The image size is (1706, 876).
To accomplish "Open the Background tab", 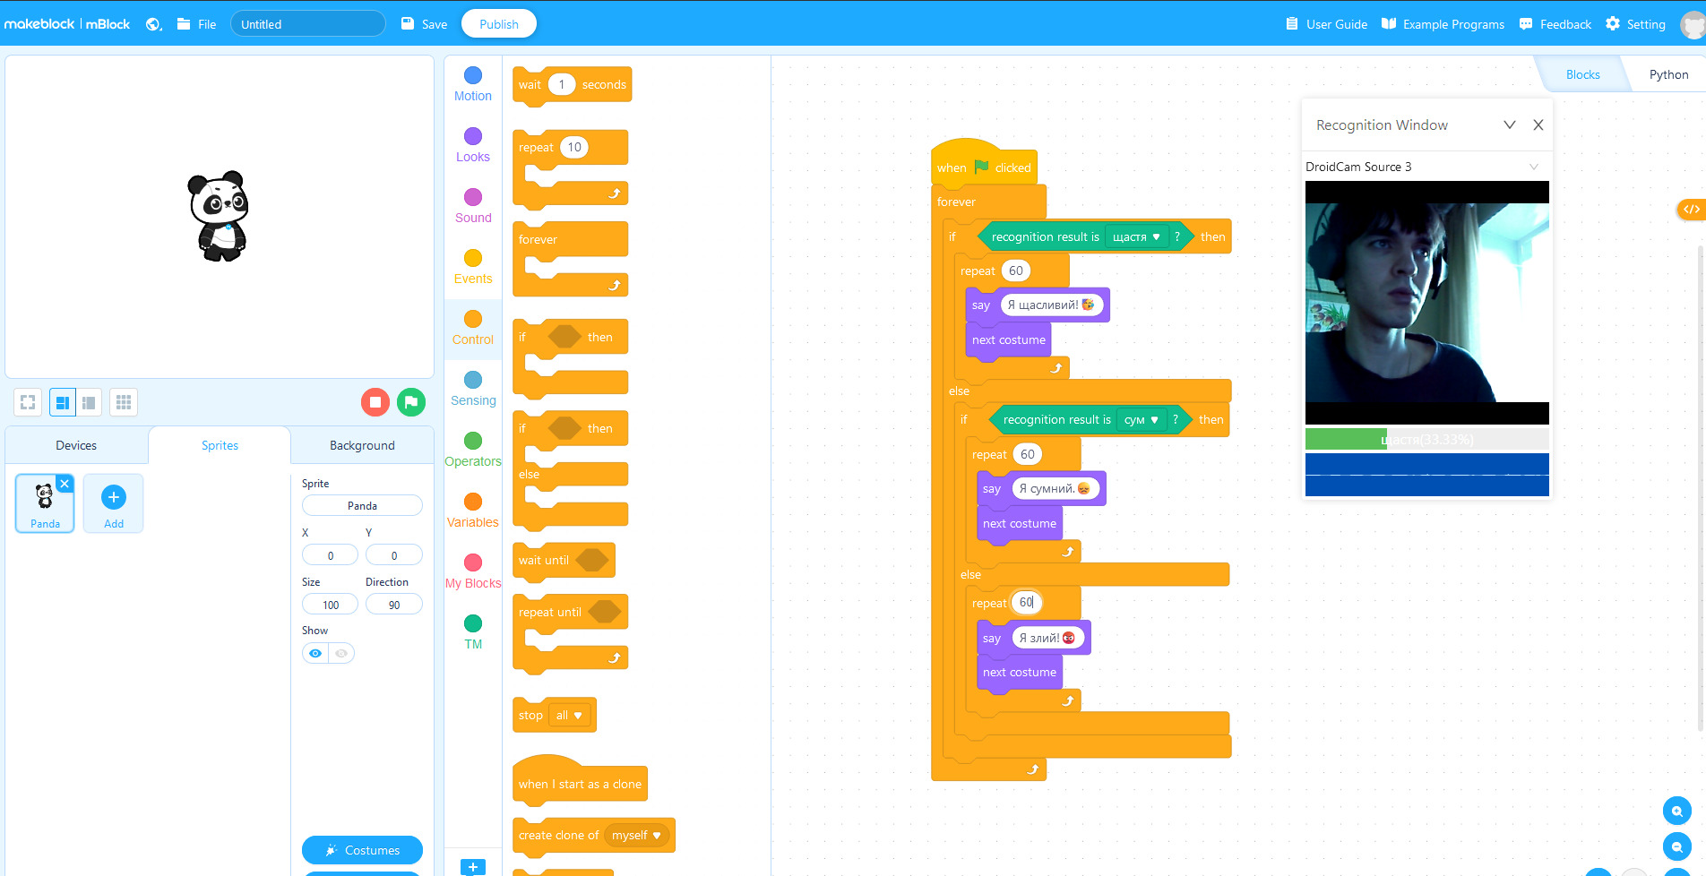I will 362,445.
